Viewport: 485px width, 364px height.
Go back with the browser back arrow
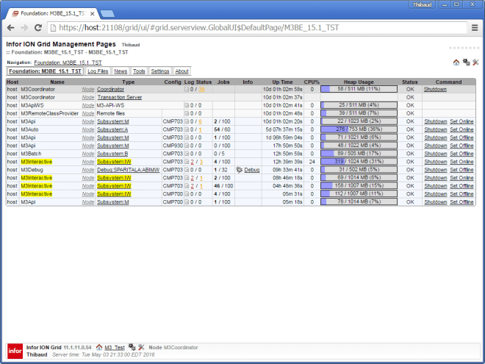coord(10,27)
